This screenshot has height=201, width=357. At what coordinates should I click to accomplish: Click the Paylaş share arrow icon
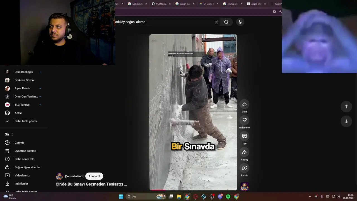(244, 152)
